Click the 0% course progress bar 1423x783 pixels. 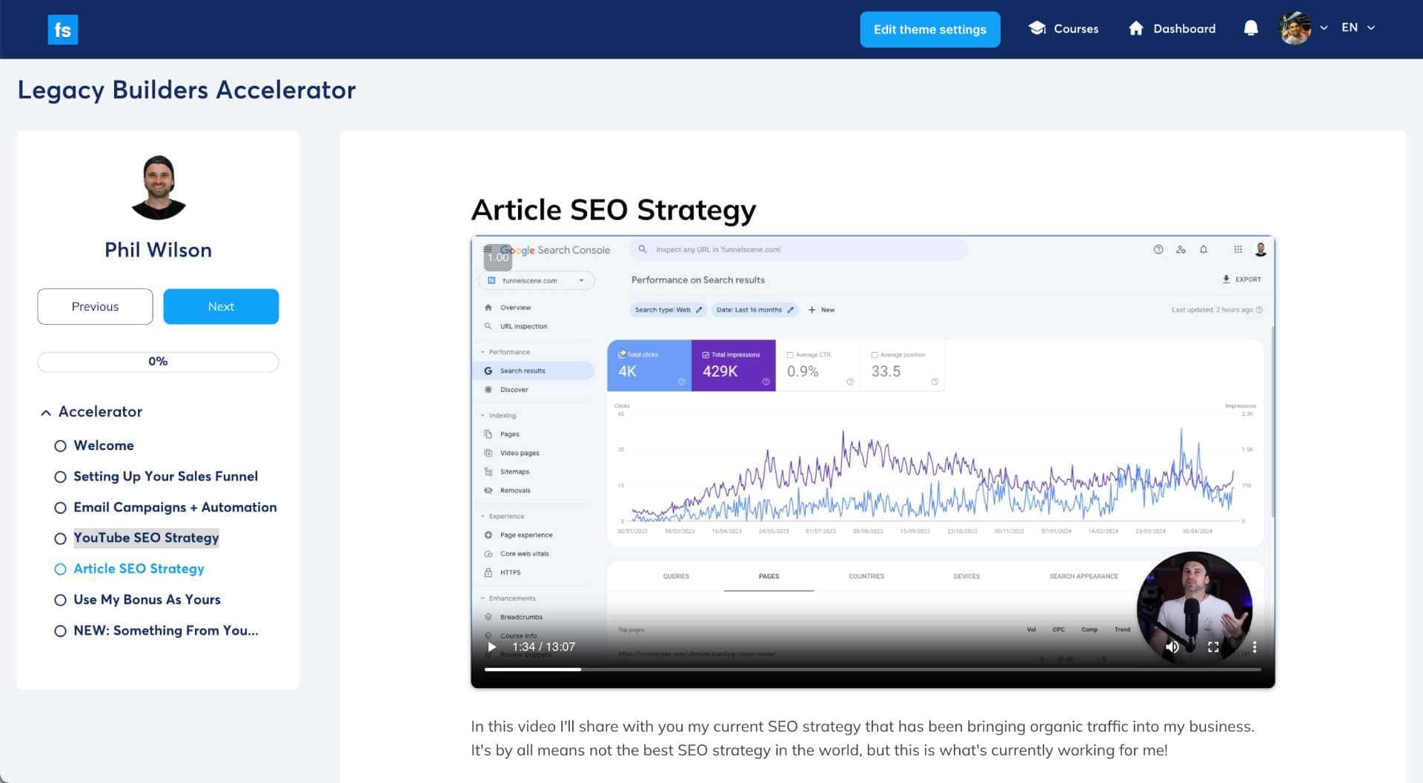coord(158,362)
